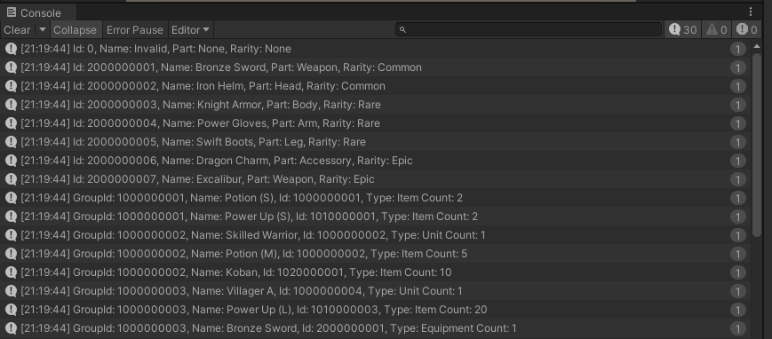This screenshot has height=339, width=772.
Task: Click info icon beside Skilled Warrior entry
Action: point(11,236)
